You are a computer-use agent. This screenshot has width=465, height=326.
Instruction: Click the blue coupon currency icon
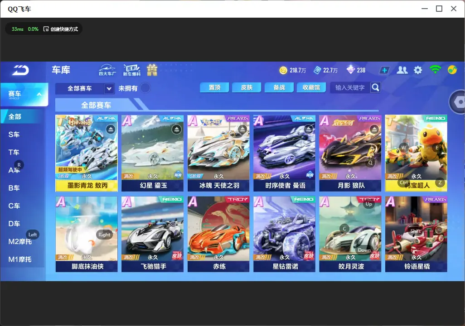point(317,70)
